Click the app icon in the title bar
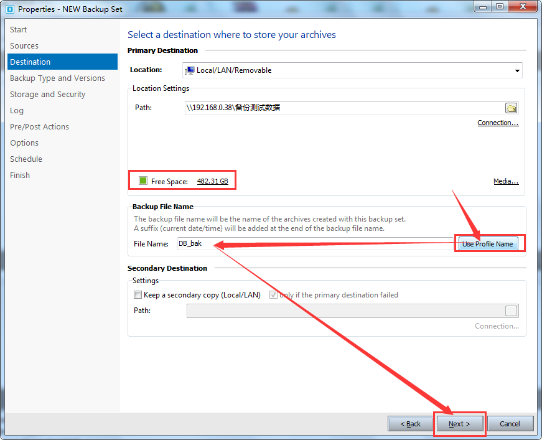Image resolution: width=542 pixels, height=440 pixels. point(9,9)
